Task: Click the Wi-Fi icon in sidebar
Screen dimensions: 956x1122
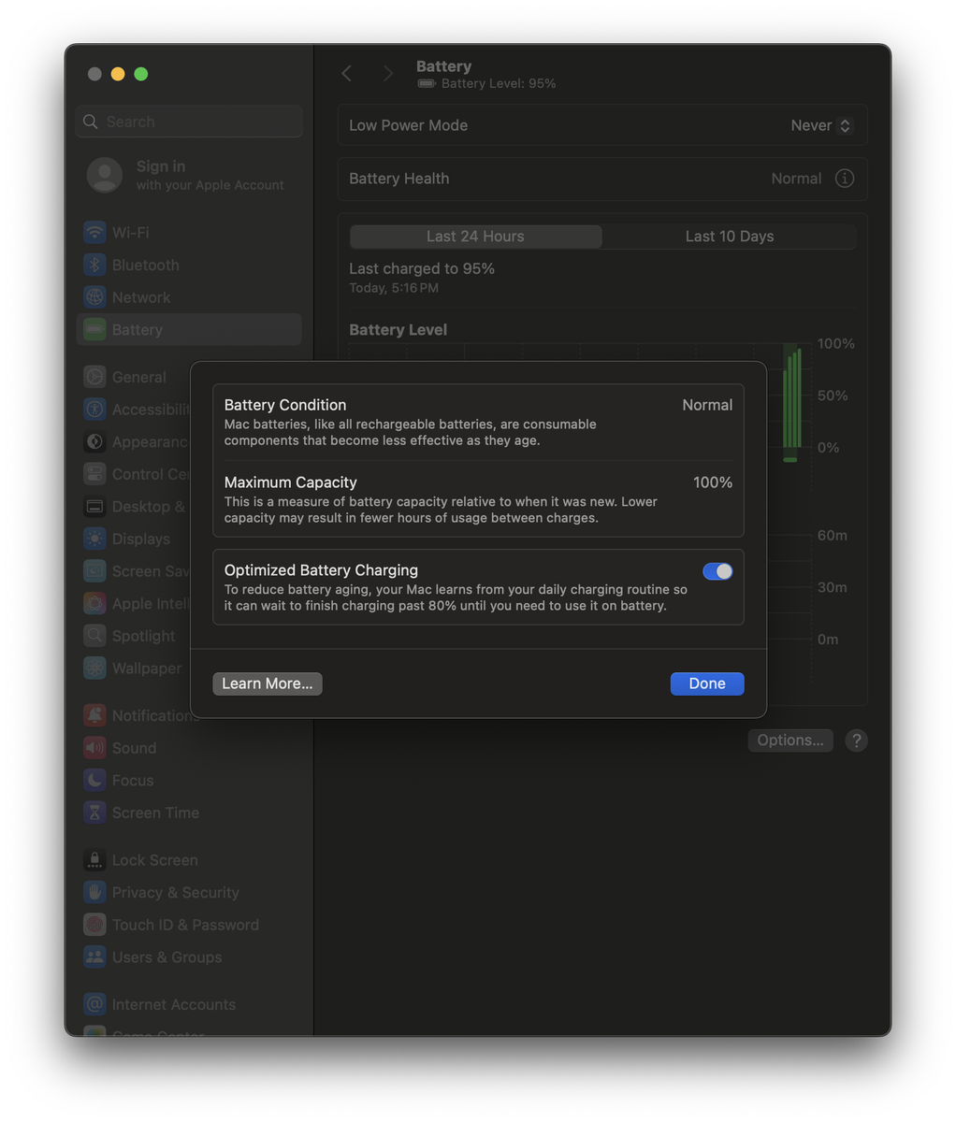Action: (94, 233)
